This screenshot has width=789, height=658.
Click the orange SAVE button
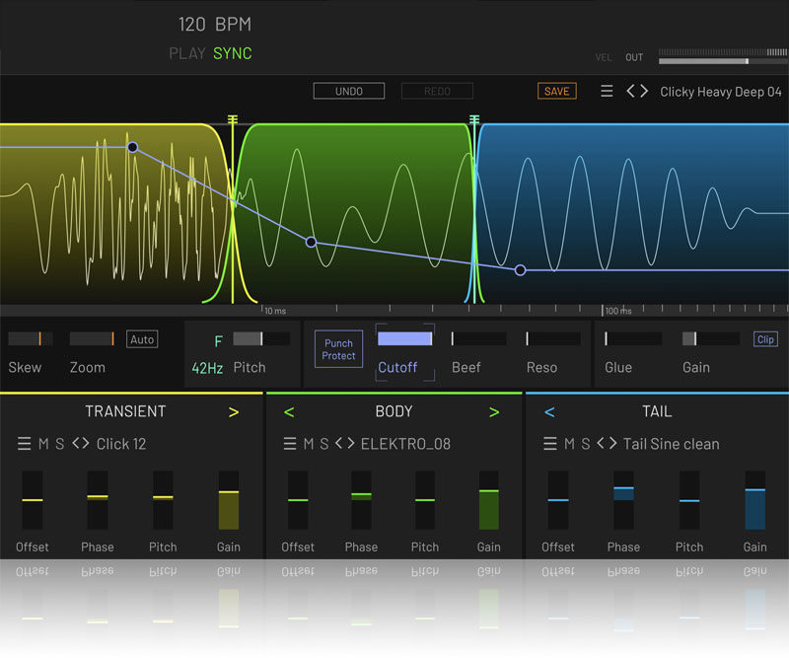click(x=556, y=92)
